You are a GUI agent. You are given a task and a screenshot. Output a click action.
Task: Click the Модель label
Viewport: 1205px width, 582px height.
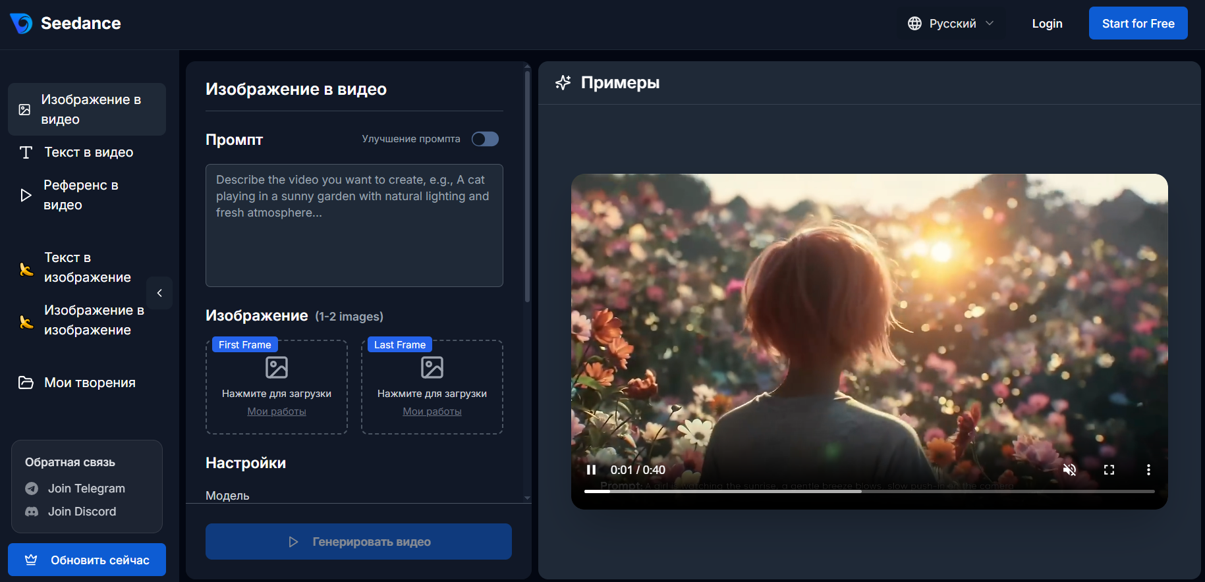tap(227, 495)
